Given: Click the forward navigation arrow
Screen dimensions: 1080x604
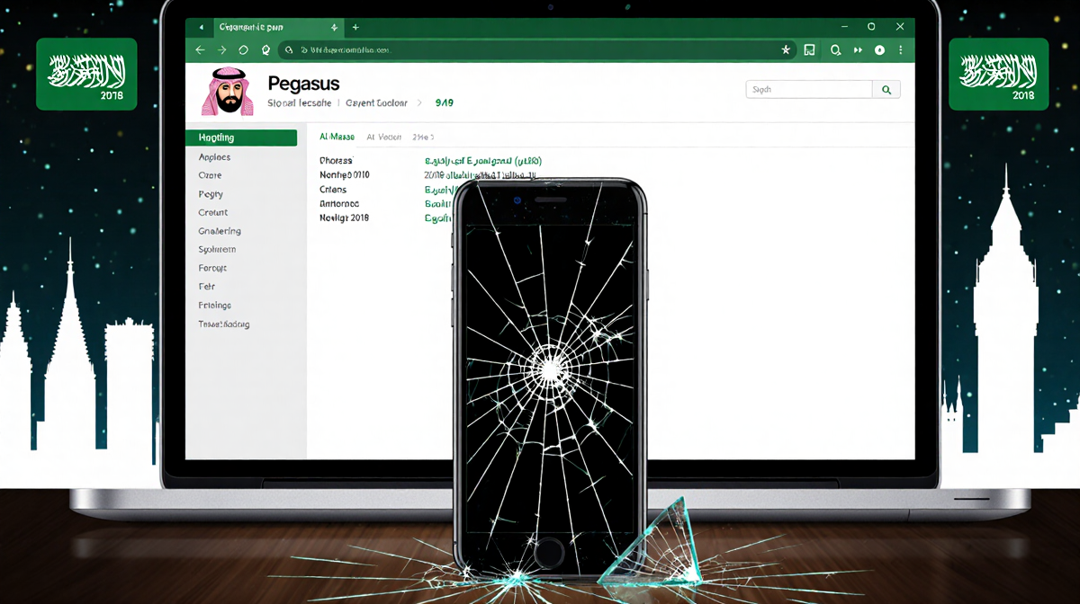Looking at the screenshot, I should tap(221, 49).
